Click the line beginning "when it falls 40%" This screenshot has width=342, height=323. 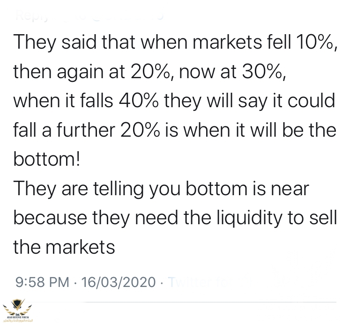[174, 101]
